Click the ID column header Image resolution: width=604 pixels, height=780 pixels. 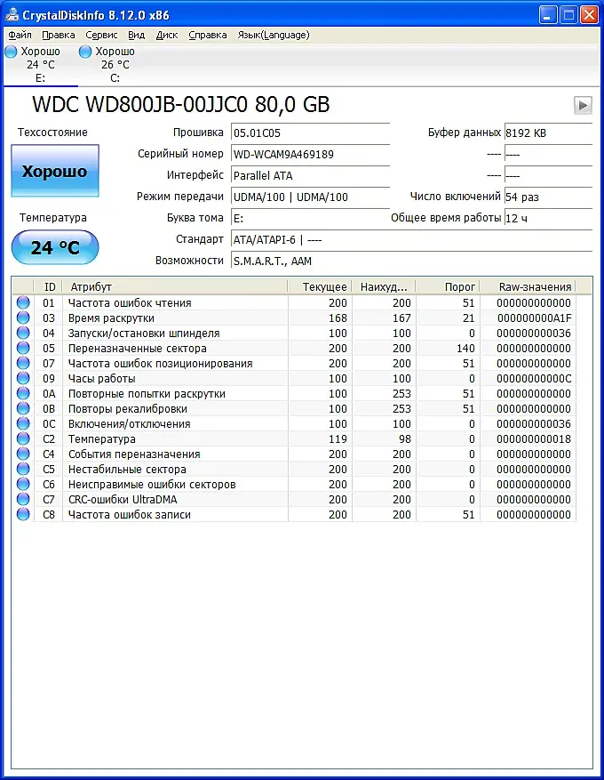[x=49, y=286]
